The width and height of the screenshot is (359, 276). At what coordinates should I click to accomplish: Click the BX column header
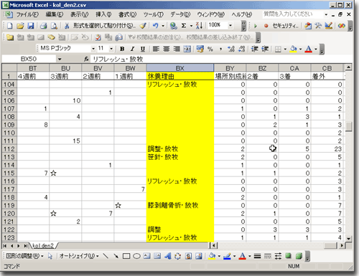click(180, 68)
